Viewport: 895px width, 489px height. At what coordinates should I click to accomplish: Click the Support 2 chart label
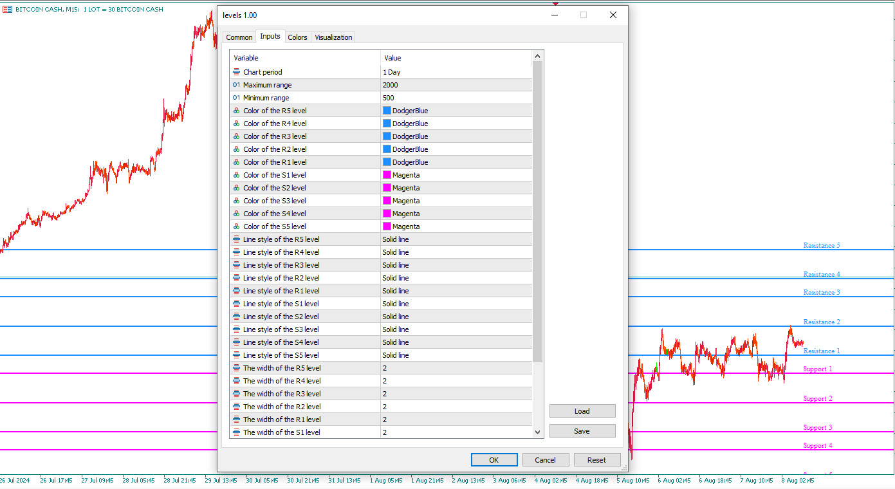click(818, 398)
